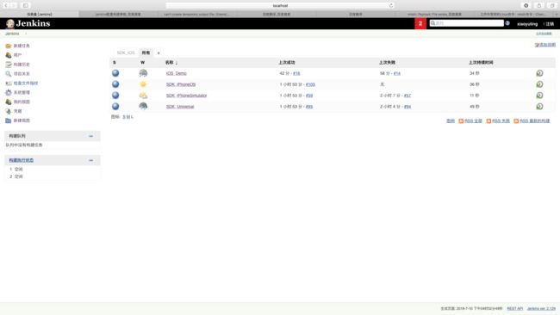Click the REST API footer link
The height and width of the screenshot is (315, 560).
(514, 308)
